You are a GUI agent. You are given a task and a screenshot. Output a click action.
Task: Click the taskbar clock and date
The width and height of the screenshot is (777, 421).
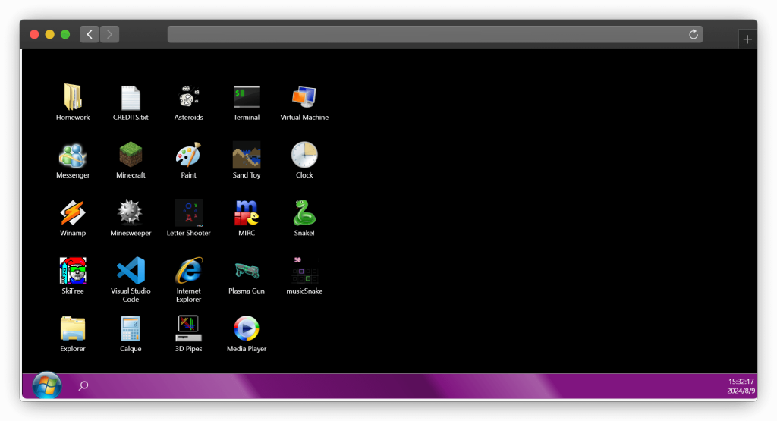[741, 386]
